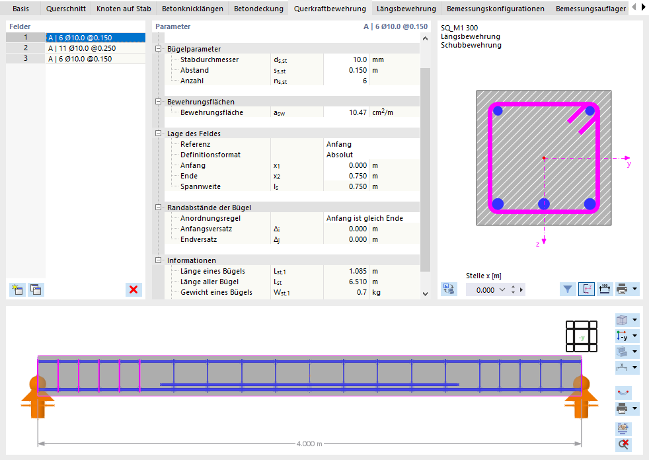Click the Länge eines Bügels value 1.085

click(346, 271)
